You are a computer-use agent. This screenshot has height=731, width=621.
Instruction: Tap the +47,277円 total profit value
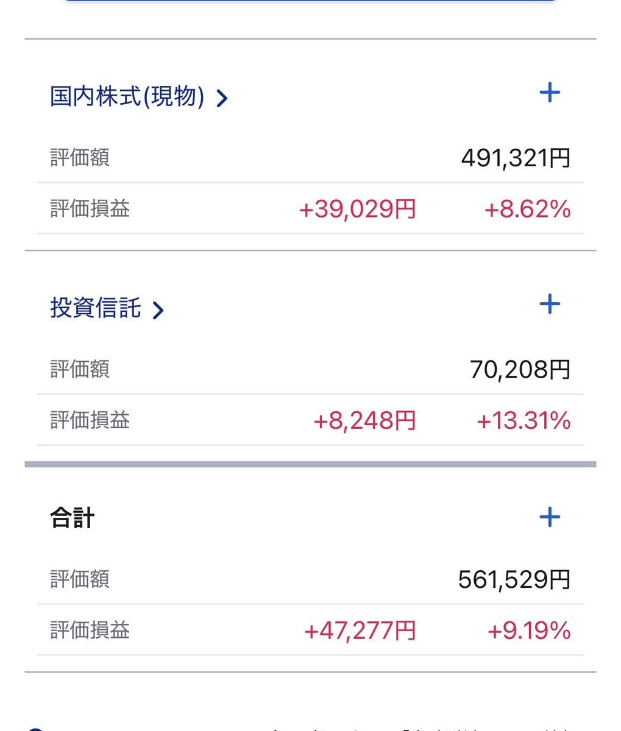360,631
